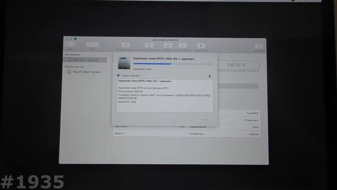Click the volume deletion progress bar
337x190 pixels.
pos(173,64)
